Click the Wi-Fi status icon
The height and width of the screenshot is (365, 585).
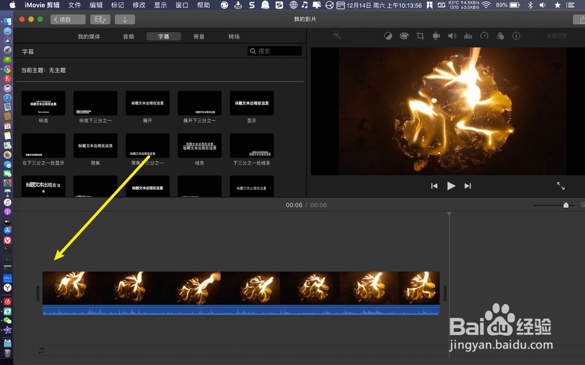pos(486,5)
